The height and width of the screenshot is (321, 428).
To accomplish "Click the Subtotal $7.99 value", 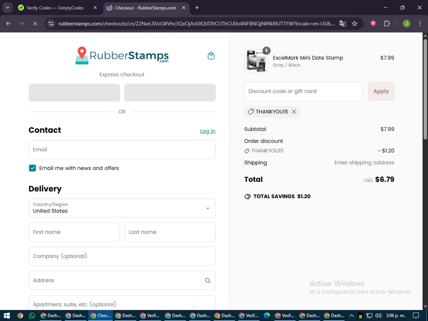I will 387,129.
